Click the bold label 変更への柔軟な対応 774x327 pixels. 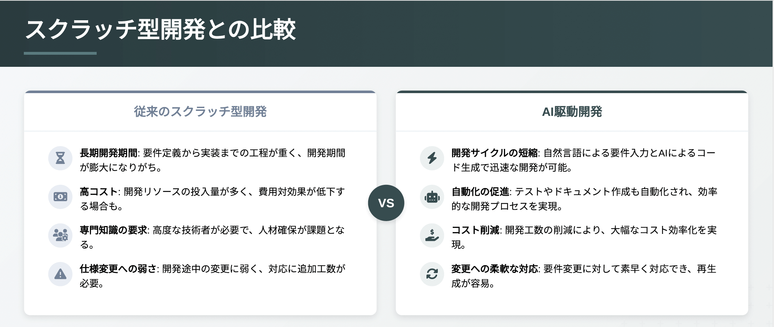(495, 269)
